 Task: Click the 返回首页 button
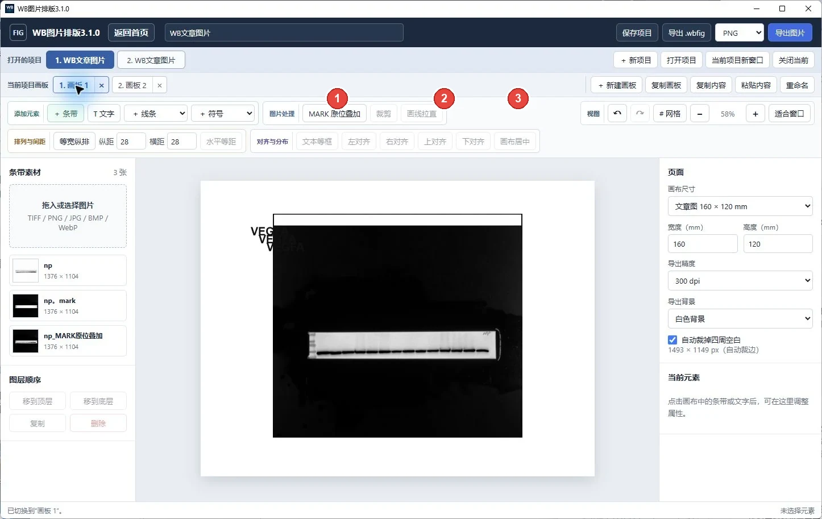coord(131,32)
